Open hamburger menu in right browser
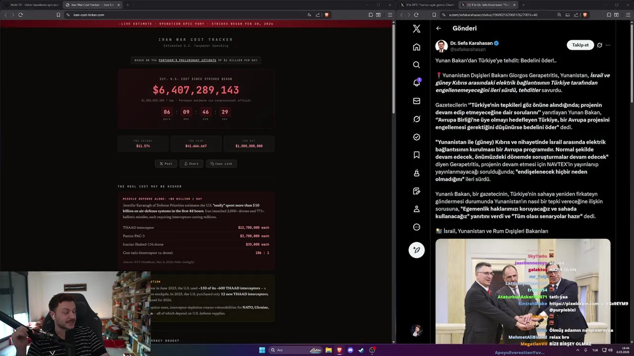 coord(629,15)
